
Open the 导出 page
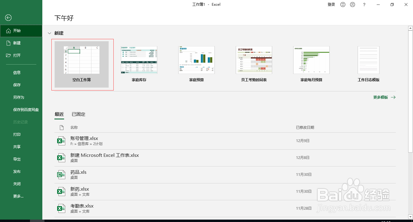point(21,159)
